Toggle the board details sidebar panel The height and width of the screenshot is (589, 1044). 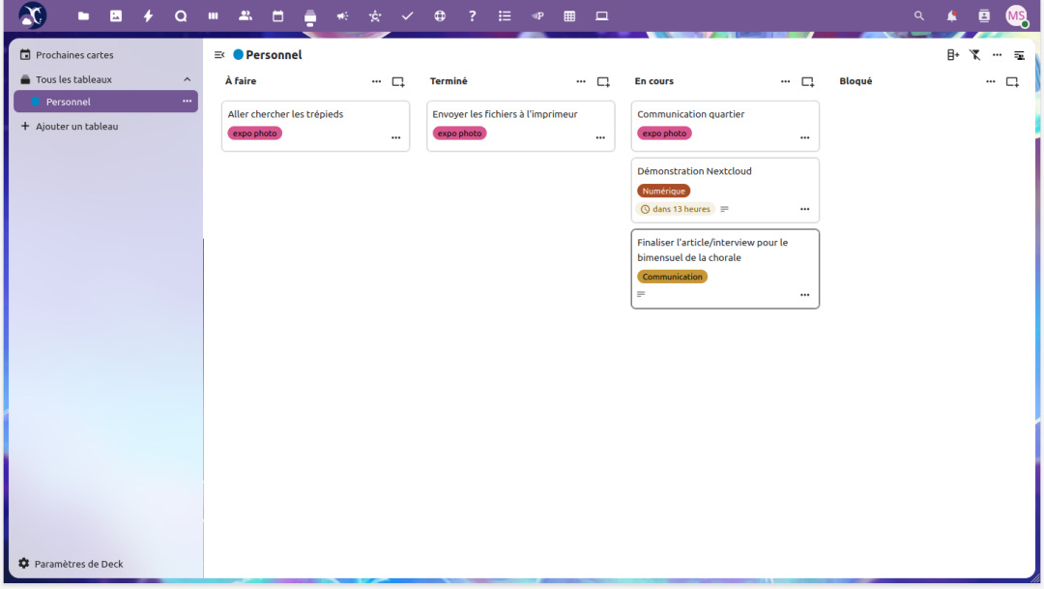(x=1019, y=55)
